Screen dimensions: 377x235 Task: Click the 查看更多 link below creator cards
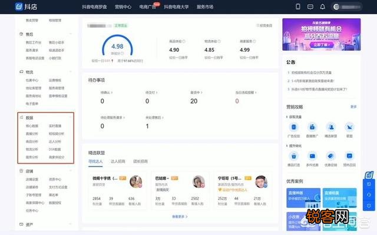(180, 217)
